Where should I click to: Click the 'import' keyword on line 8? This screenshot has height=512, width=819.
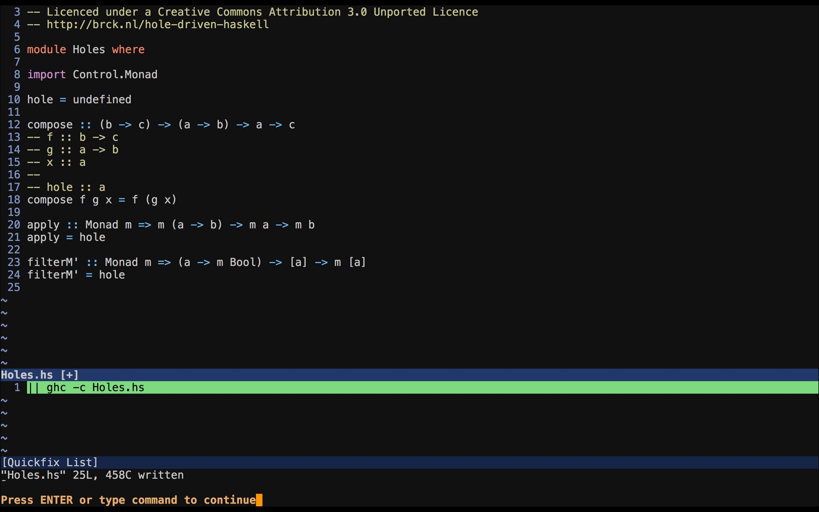[x=46, y=74]
